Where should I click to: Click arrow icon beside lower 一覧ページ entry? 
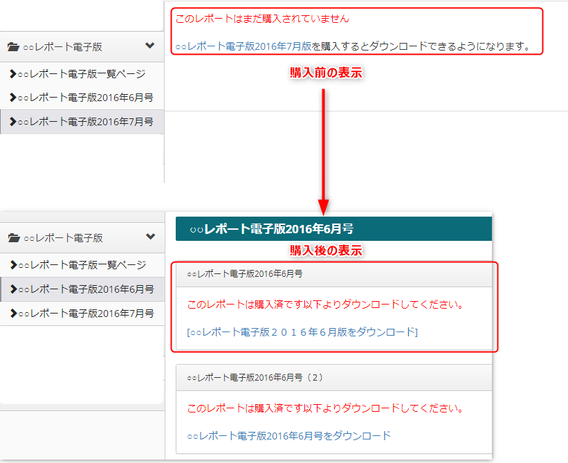click(x=14, y=265)
